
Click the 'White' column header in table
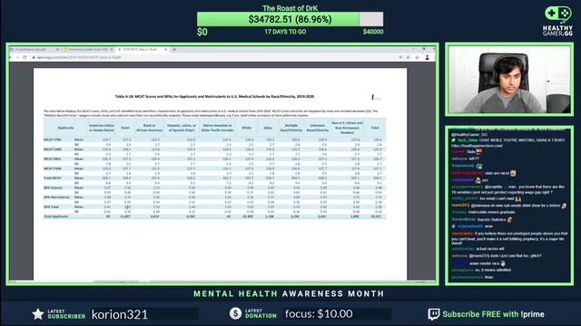tap(246, 128)
